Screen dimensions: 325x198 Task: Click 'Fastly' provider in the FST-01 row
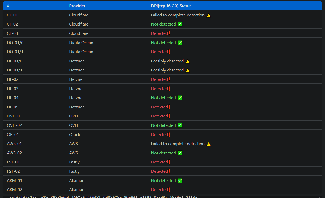pyautogui.click(x=74, y=162)
